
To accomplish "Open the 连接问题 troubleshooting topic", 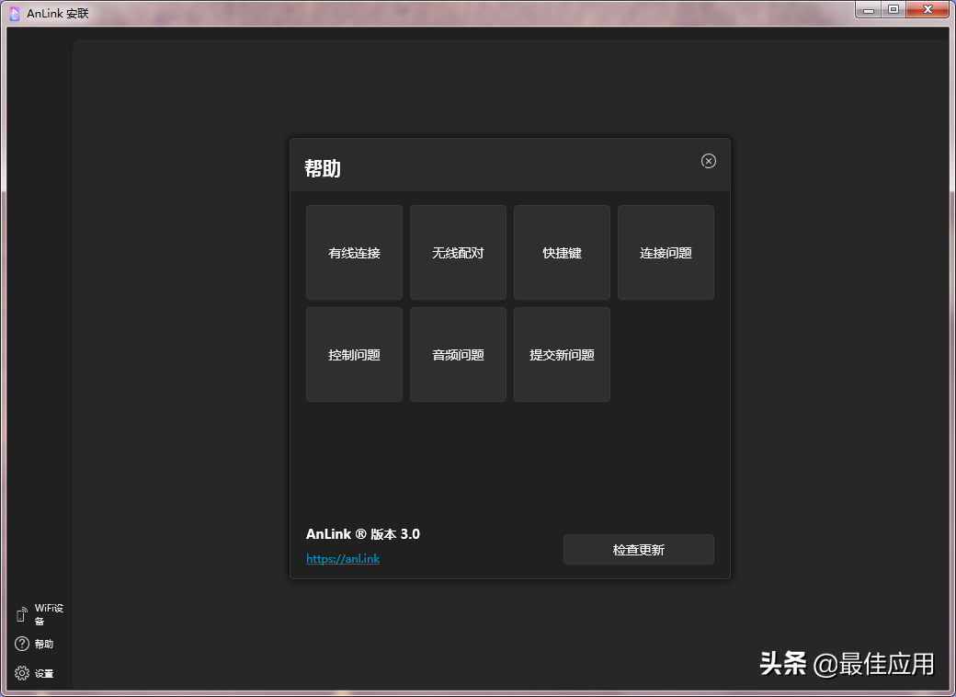I will (666, 252).
